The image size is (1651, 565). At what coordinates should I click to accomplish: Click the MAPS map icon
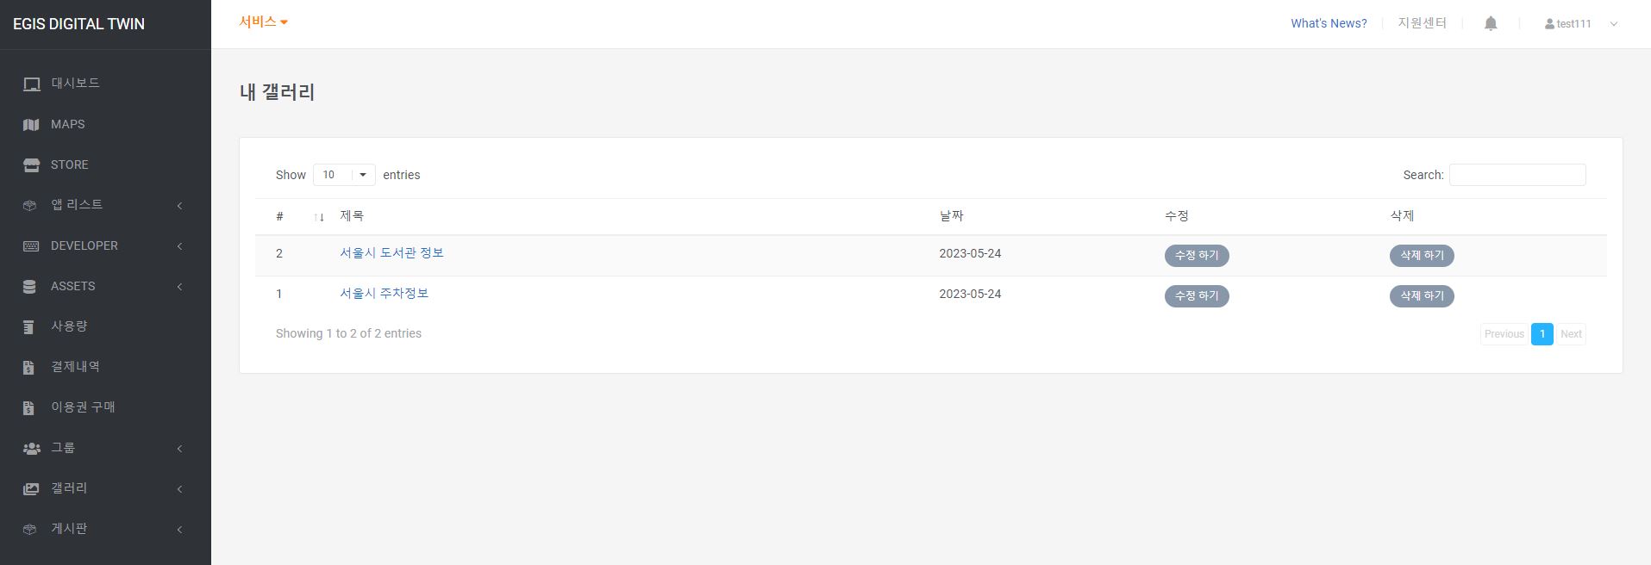32,125
